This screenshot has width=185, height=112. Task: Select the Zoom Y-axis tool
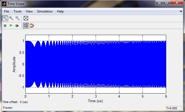[x=17, y=18]
